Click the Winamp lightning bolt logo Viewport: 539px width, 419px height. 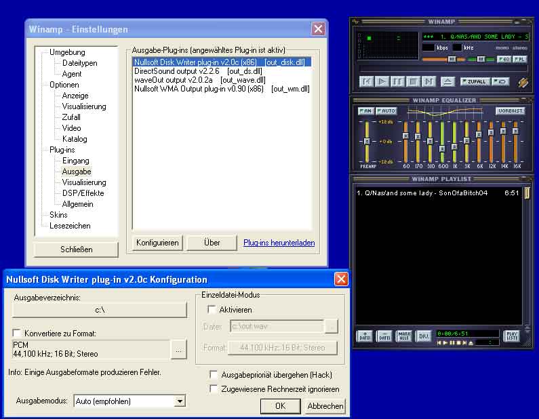click(523, 83)
